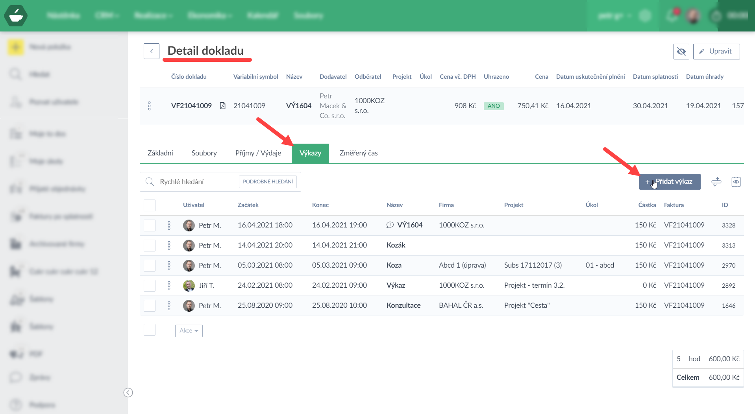Collapse the left sidebar with arrow

click(128, 392)
